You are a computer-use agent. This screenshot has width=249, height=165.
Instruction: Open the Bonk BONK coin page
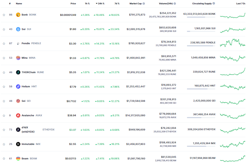click(x=29, y=15)
